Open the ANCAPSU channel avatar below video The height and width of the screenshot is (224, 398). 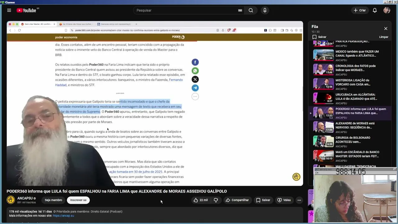(11, 200)
